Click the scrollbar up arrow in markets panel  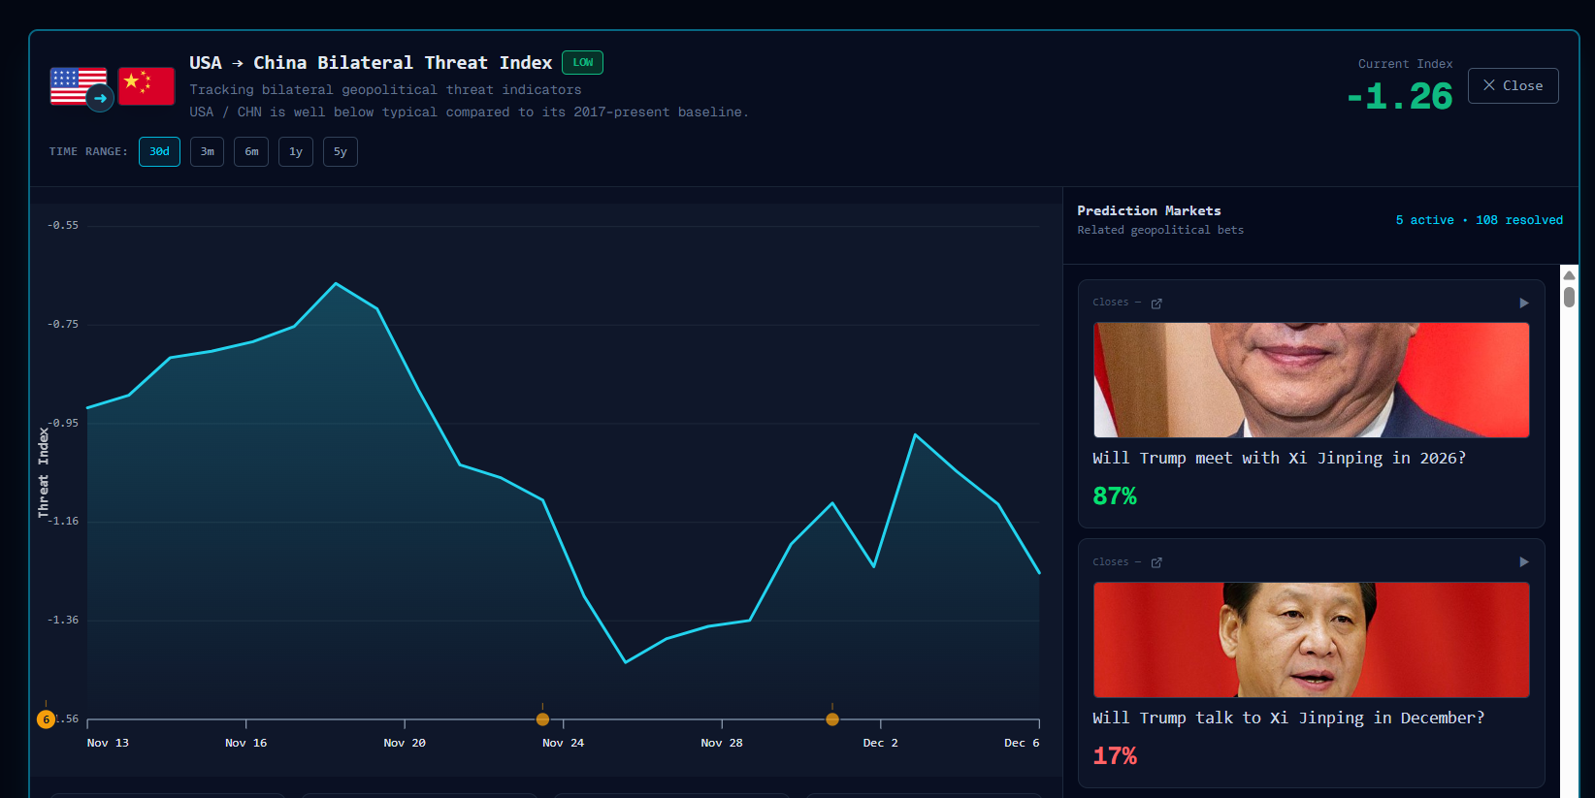coord(1569,275)
